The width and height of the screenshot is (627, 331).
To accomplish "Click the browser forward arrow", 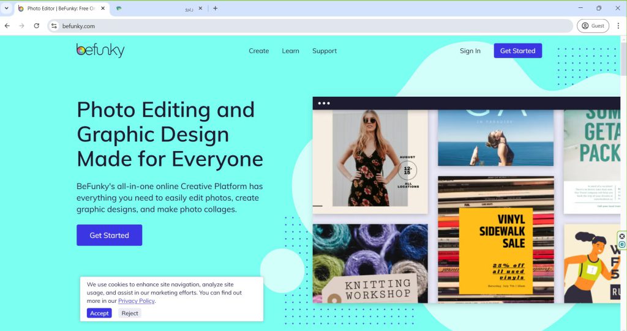I will 21,26.
